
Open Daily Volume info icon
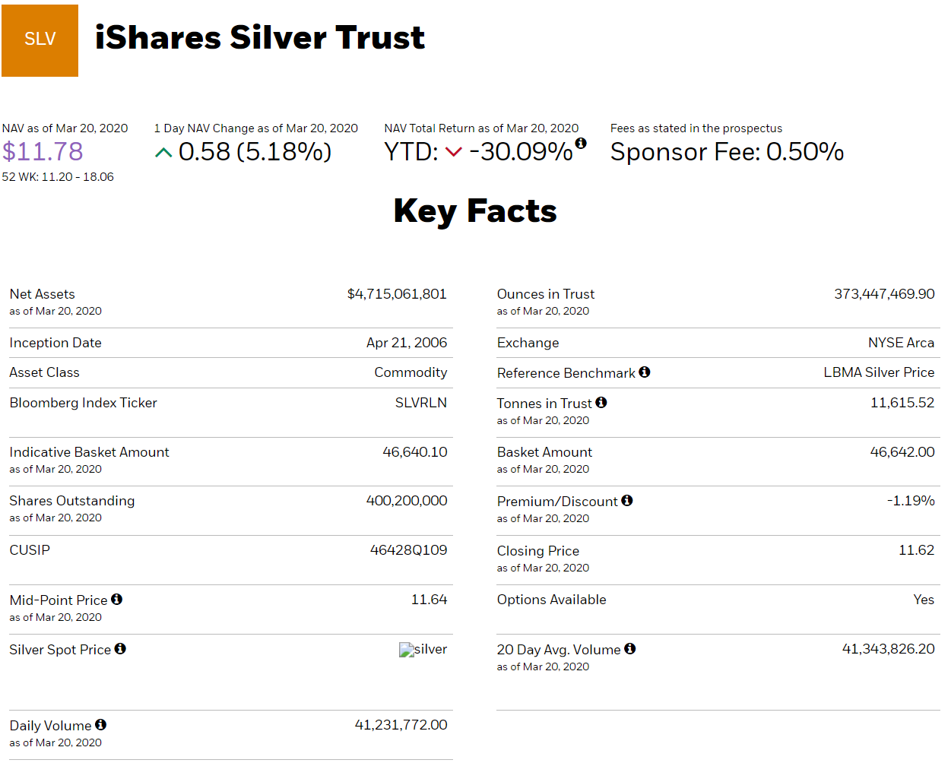tap(101, 724)
